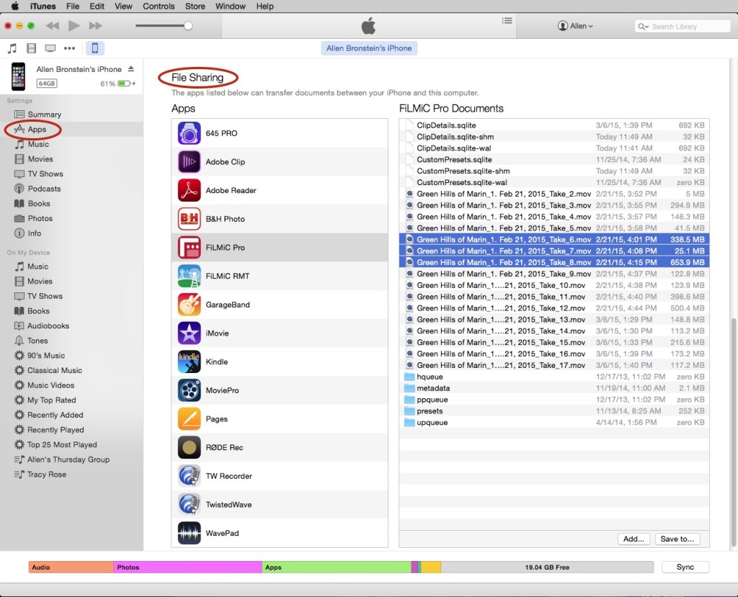Select the MoviePro app icon
The height and width of the screenshot is (597, 738).
tap(190, 390)
